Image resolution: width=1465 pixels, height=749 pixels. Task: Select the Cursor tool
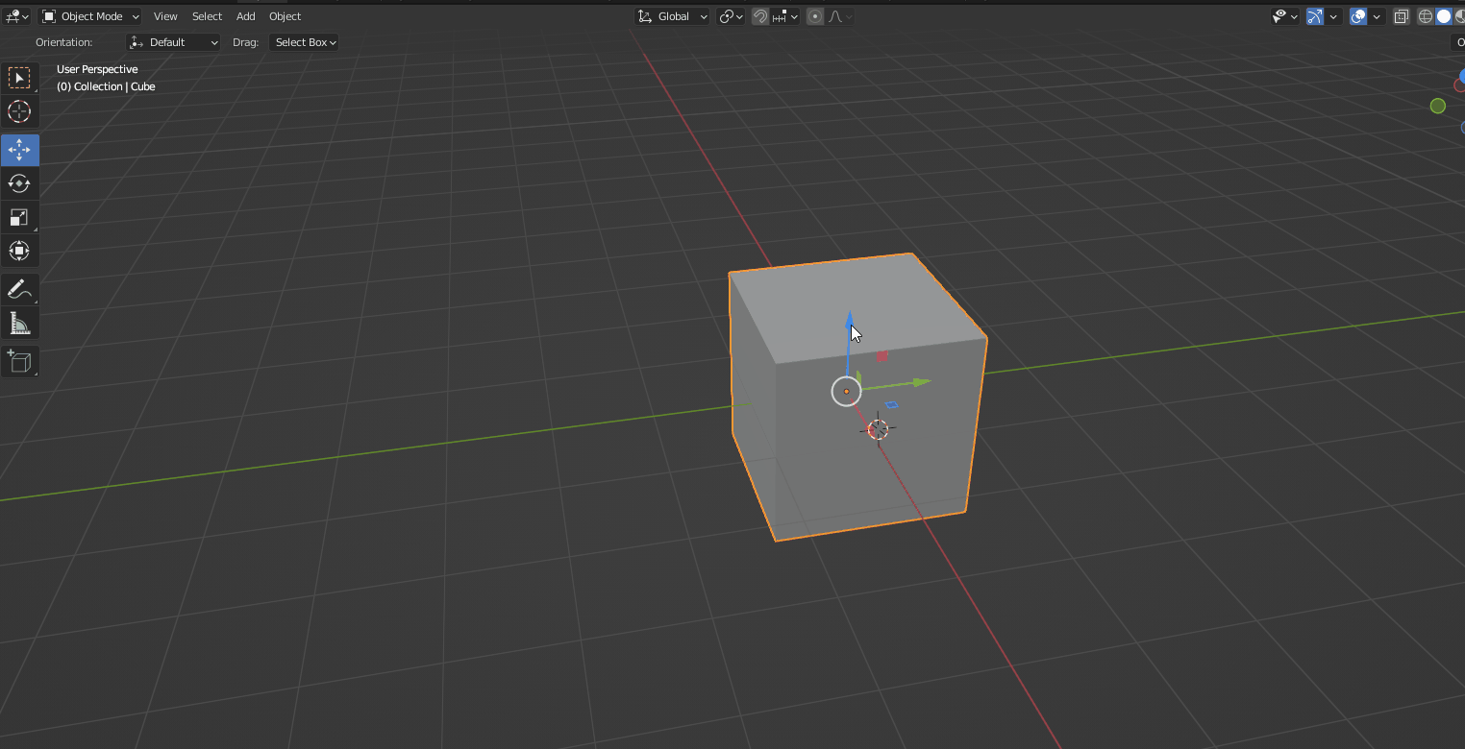pyautogui.click(x=19, y=112)
